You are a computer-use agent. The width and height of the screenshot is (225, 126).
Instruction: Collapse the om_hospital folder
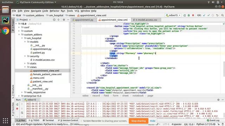(x=22, y=38)
